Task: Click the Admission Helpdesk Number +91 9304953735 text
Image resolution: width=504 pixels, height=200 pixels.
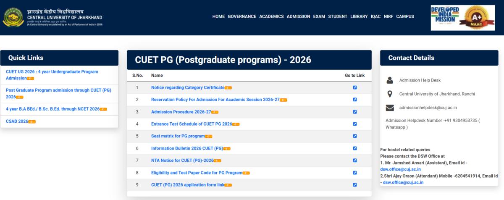Action: pyautogui.click(x=433, y=124)
